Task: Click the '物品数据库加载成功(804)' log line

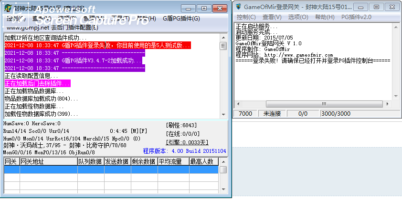Action: (x=41, y=99)
